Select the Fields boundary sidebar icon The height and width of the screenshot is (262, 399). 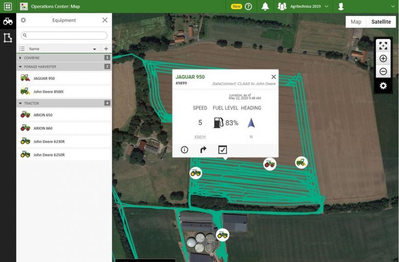click(8, 38)
